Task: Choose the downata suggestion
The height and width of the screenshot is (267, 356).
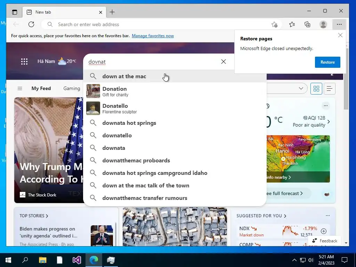Action: pyautogui.click(x=175, y=148)
